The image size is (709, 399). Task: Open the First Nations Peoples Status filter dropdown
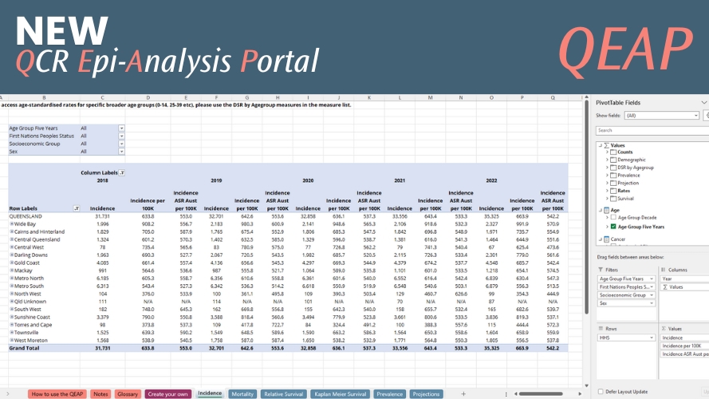click(x=122, y=136)
